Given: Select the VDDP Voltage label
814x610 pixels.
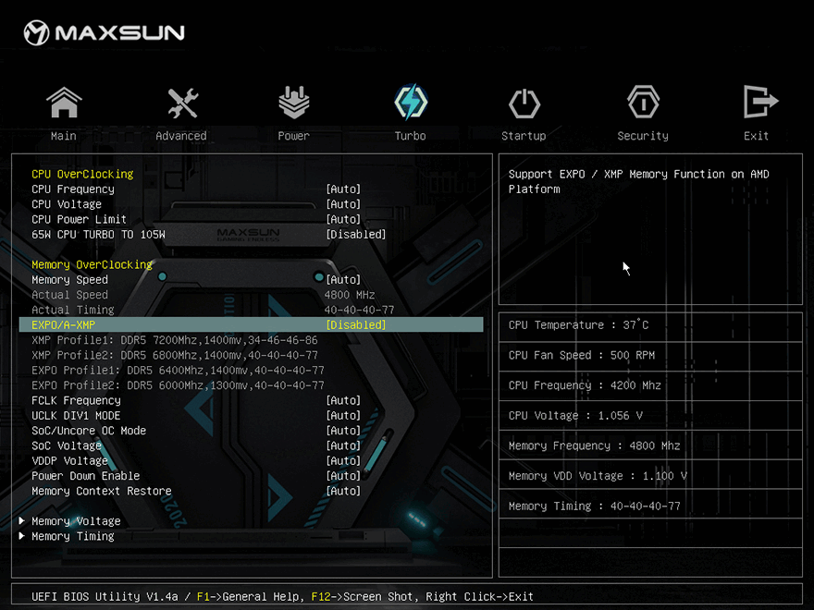Looking at the screenshot, I should pyautogui.click(x=69, y=460).
